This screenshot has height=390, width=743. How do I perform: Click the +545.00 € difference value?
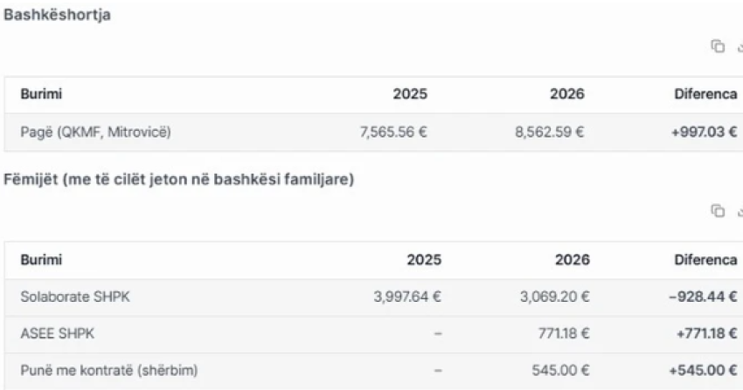(702, 370)
